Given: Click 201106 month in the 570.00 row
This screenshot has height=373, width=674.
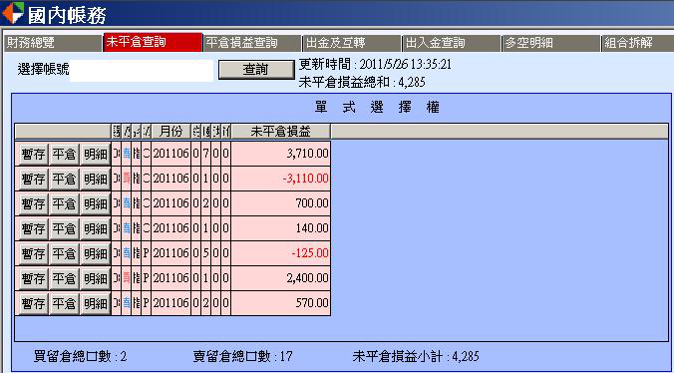Looking at the screenshot, I should (170, 303).
